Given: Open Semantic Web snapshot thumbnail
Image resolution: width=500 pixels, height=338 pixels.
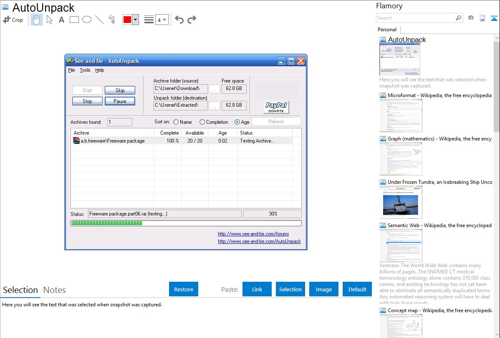Looking at the screenshot, I should pos(401,245).
